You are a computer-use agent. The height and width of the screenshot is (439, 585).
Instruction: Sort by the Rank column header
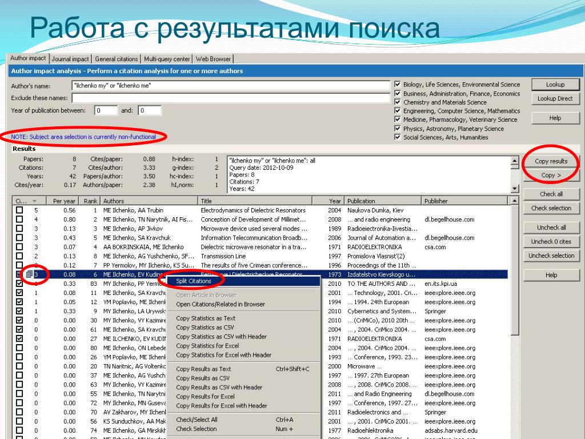pos(90,201)
